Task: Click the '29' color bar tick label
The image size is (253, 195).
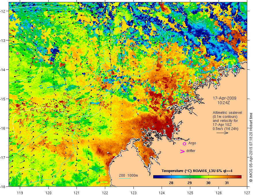Action: 189,183
